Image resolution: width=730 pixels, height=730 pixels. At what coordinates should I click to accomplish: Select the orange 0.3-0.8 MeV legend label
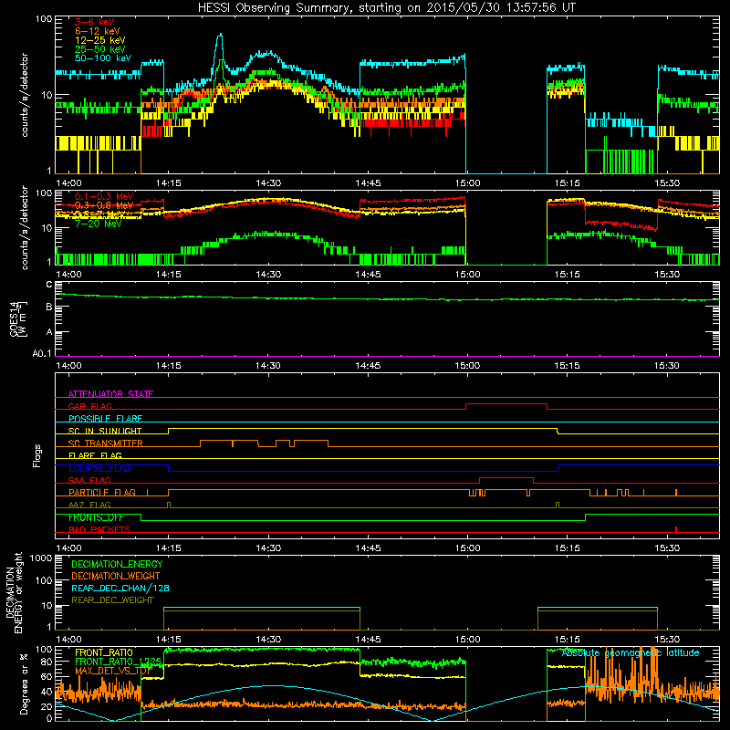point(104,205)
